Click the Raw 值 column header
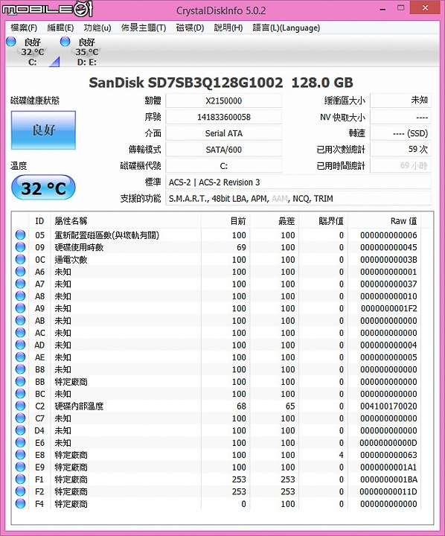This screenshot has height=536, width=445. coord(385,221)
